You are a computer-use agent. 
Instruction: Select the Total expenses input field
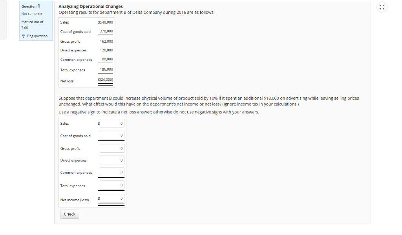(112, 184)
